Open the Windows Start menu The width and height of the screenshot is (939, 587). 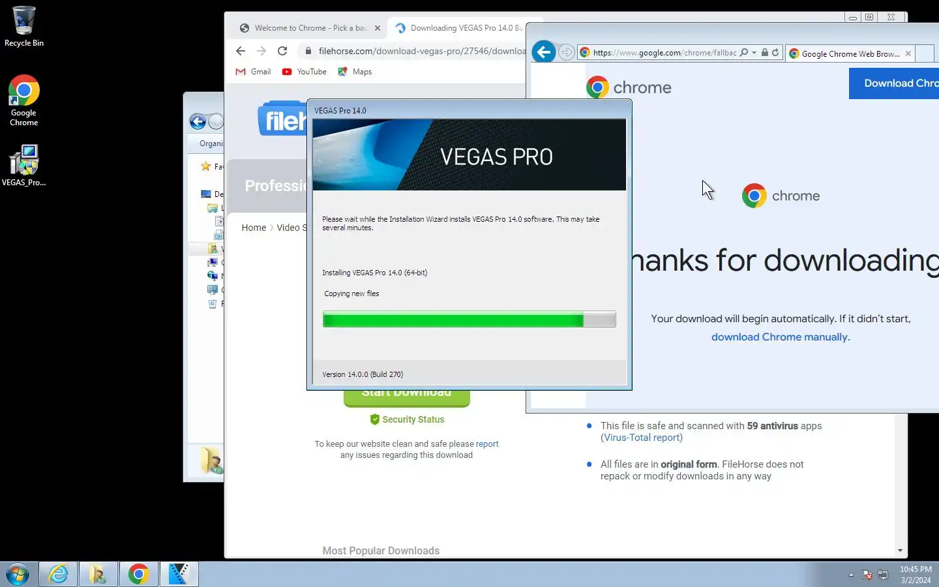(18, 575)
